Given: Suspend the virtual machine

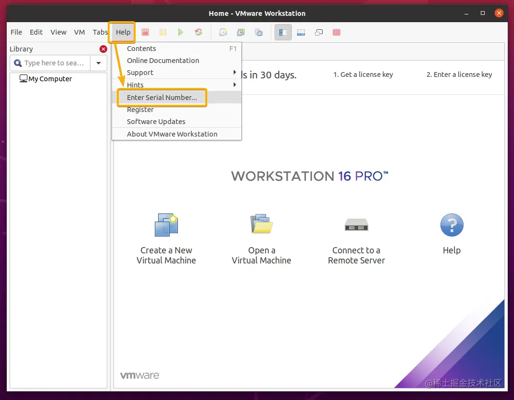Looking at the screenshot, I should [163, 32].
